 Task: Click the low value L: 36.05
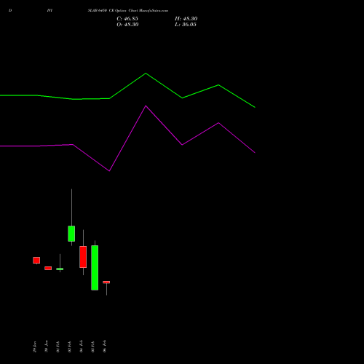[x=186, y=25]
